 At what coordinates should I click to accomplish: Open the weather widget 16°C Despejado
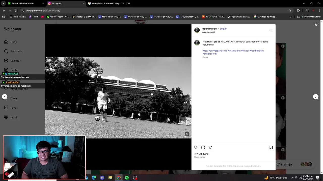coord(276,178)
